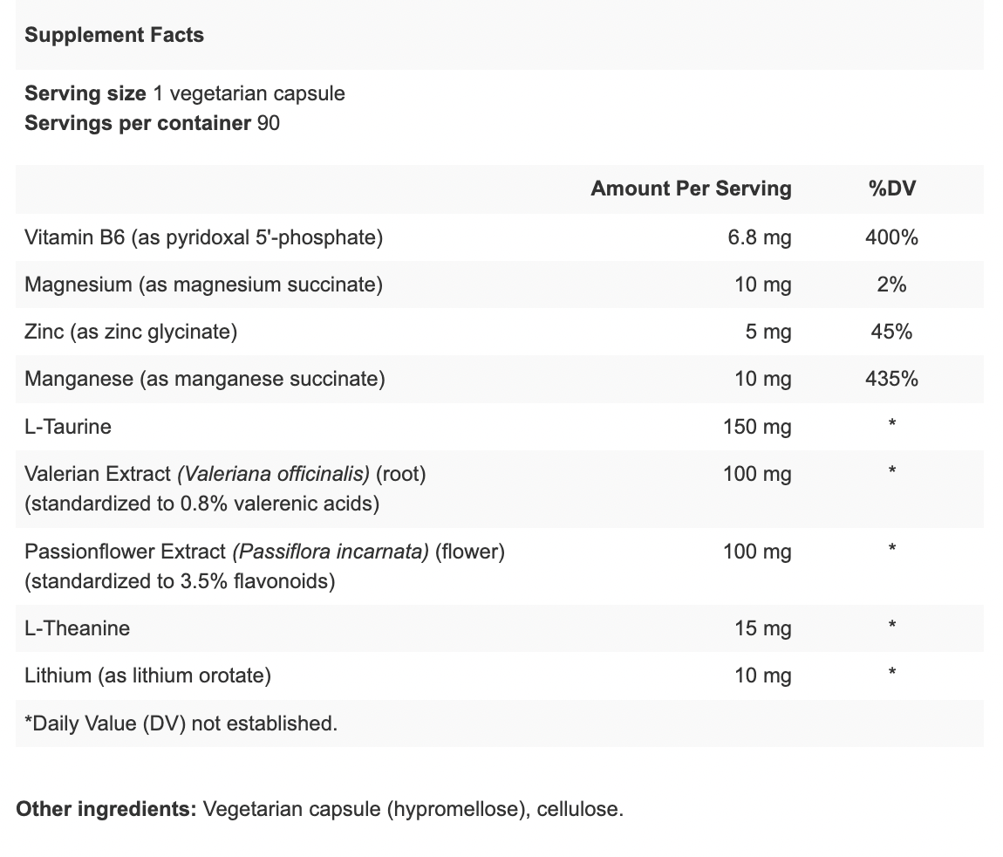Click the 400% daily value
1003x857 pixels.
point(891,237)
